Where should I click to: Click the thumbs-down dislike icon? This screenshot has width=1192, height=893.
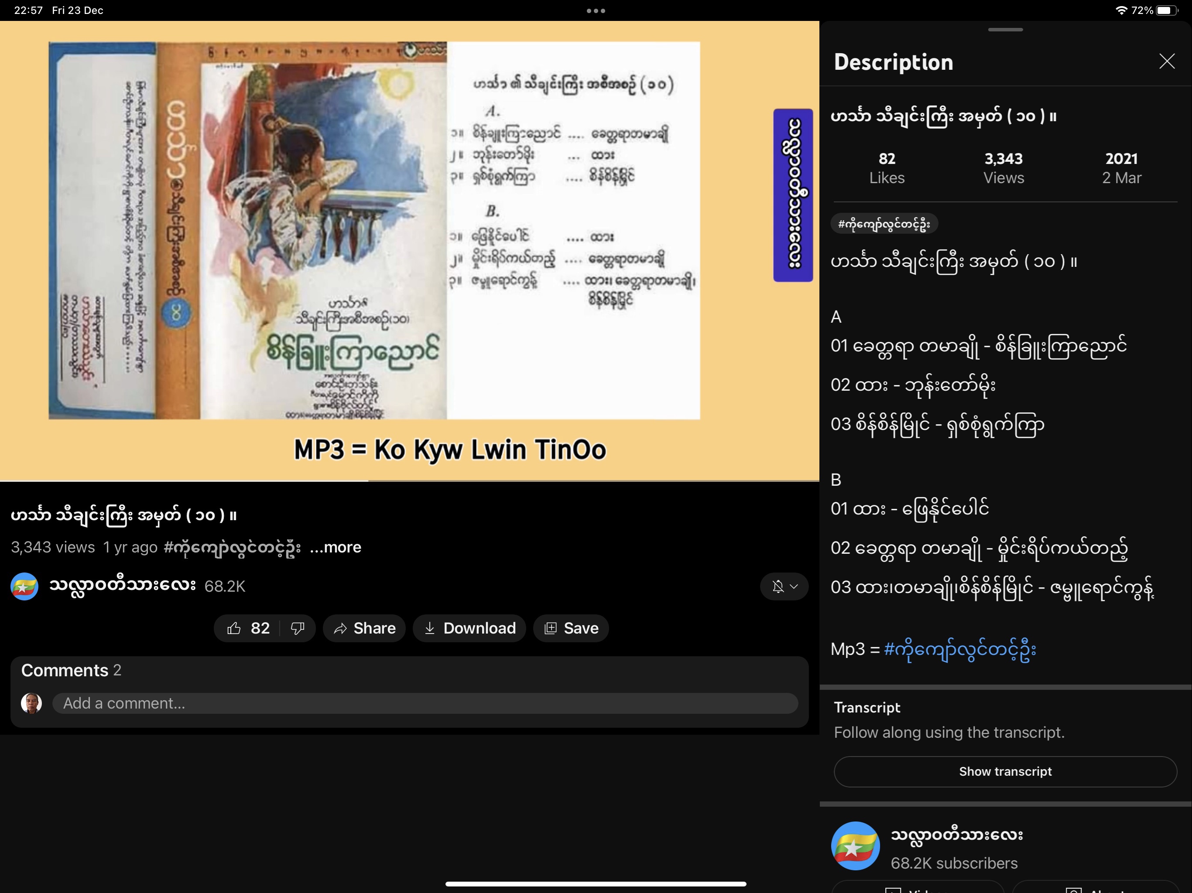click(298, 628)
